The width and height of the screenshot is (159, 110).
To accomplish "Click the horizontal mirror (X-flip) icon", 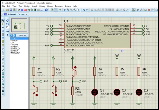I will tap(8, 32).
